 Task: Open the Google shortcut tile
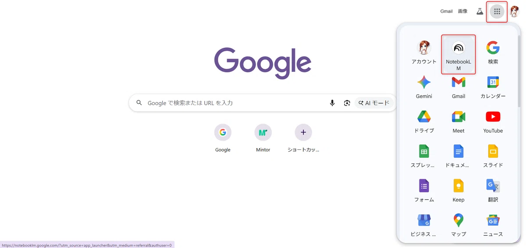click(x=223, y=138)
